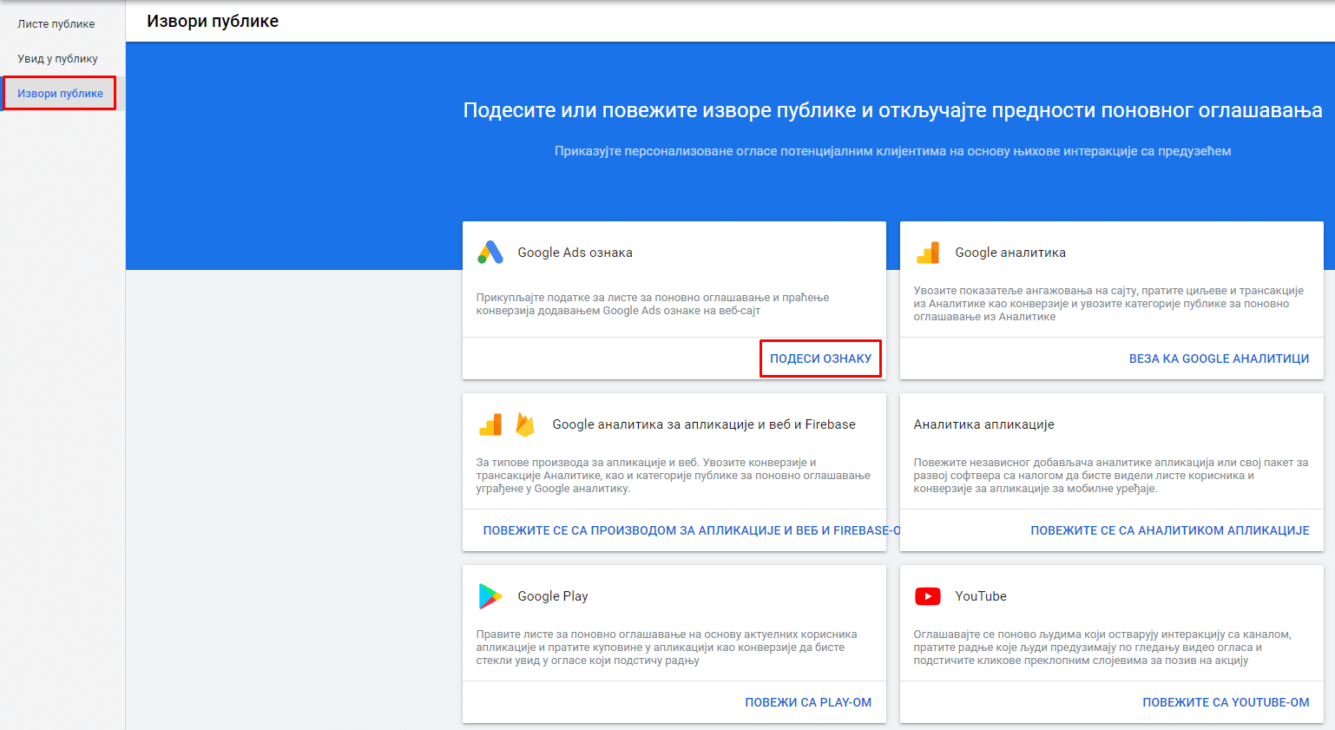Click the Google Ads ознака card title
1335x730 pixels.
(x=575, y=253)
